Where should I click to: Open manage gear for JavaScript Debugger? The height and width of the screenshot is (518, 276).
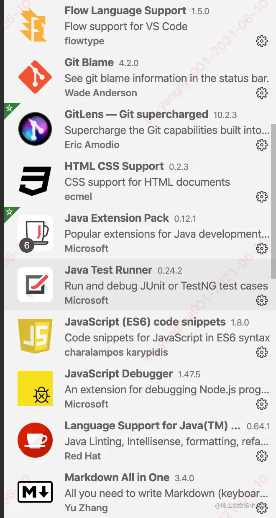tap(261, 404)
